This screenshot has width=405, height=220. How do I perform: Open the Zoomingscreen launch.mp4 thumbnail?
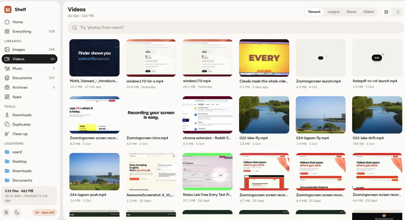(x=321, y=58)
